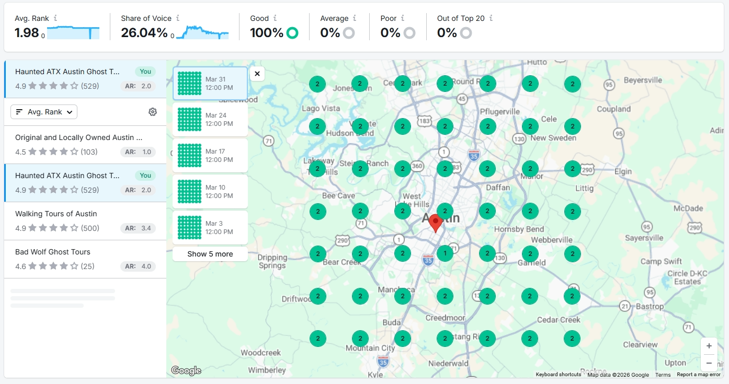The height and width of the screenshot is (384, 729).
Task: Open the Avg. Rank sort dropdown
Action: [44, 111]
